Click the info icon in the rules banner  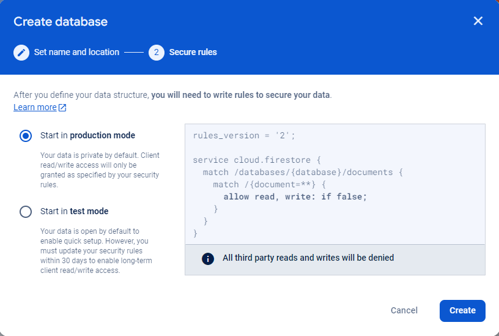click(208, 258)
